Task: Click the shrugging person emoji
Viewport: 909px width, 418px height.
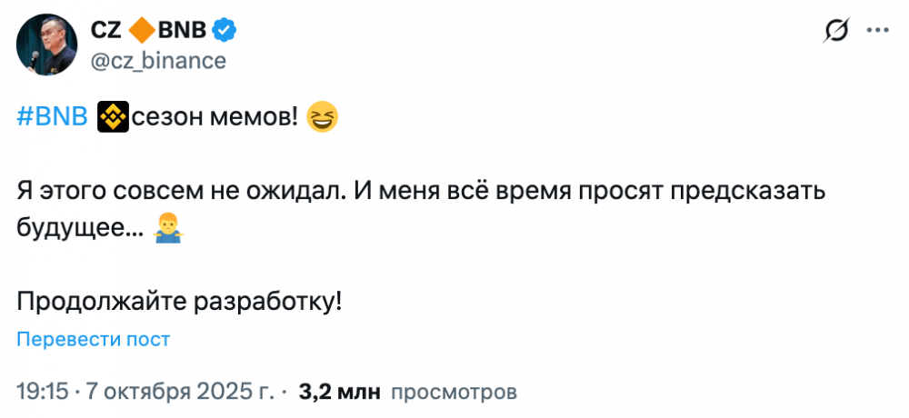Action: point(169,229)
